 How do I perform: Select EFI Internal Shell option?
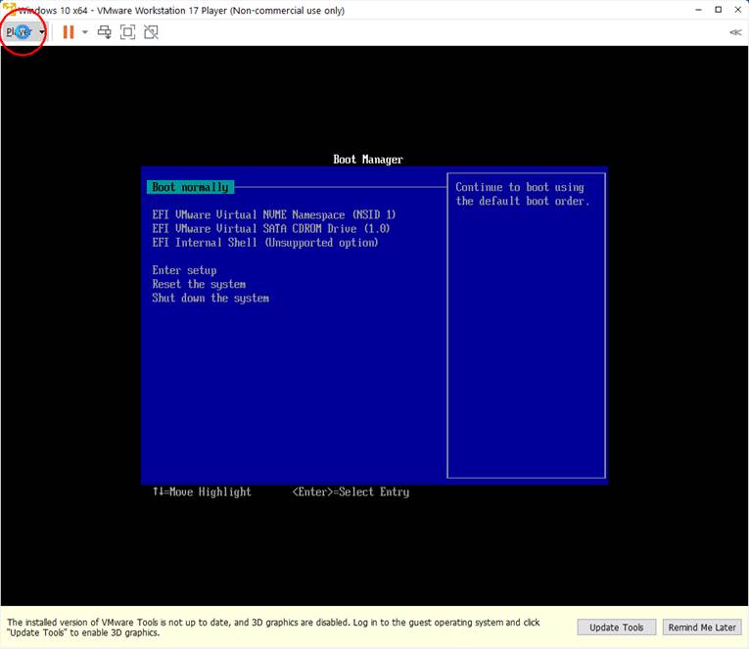pyautogui.click(x=264, y=243)
